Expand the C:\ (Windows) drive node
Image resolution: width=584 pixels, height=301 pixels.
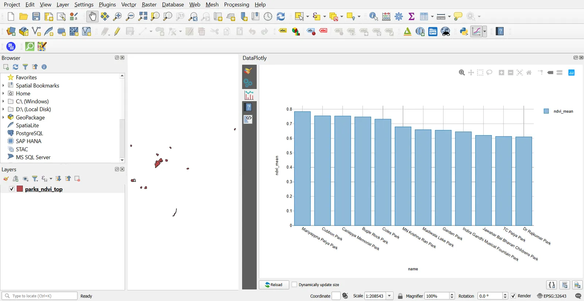[x=3, y=101]
